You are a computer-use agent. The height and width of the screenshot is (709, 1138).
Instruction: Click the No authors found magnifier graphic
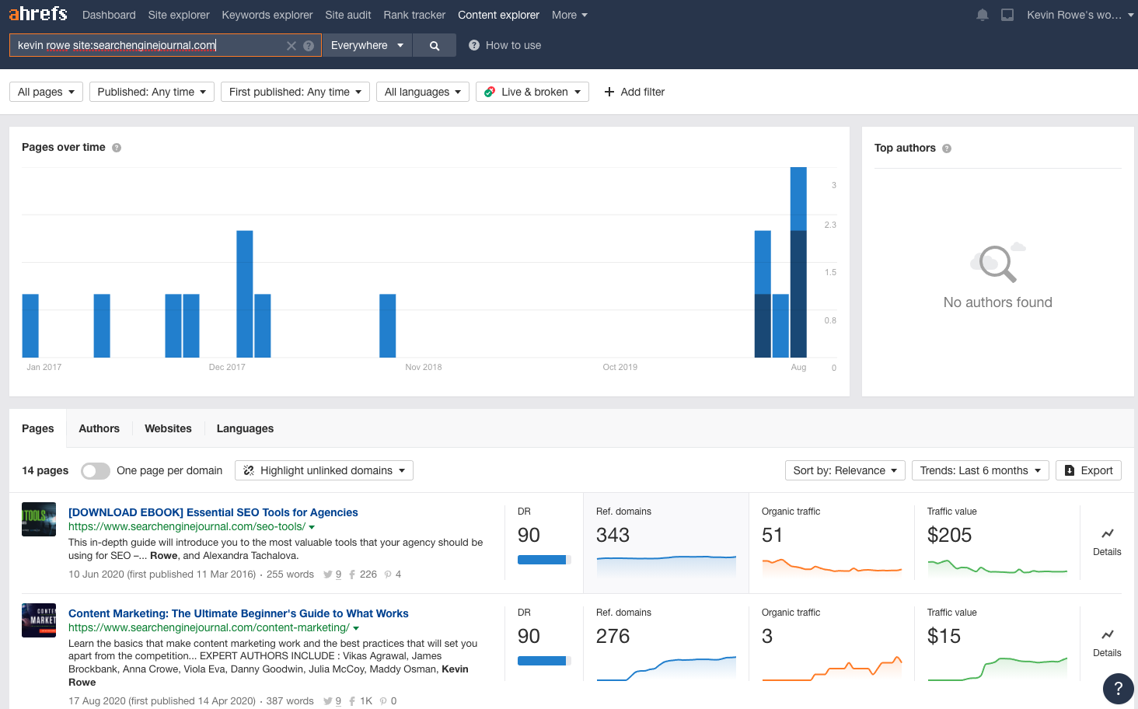997,263
